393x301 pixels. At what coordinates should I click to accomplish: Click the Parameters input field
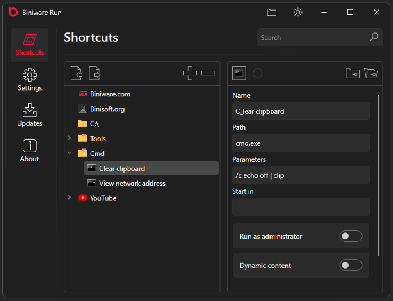point(301,175)
